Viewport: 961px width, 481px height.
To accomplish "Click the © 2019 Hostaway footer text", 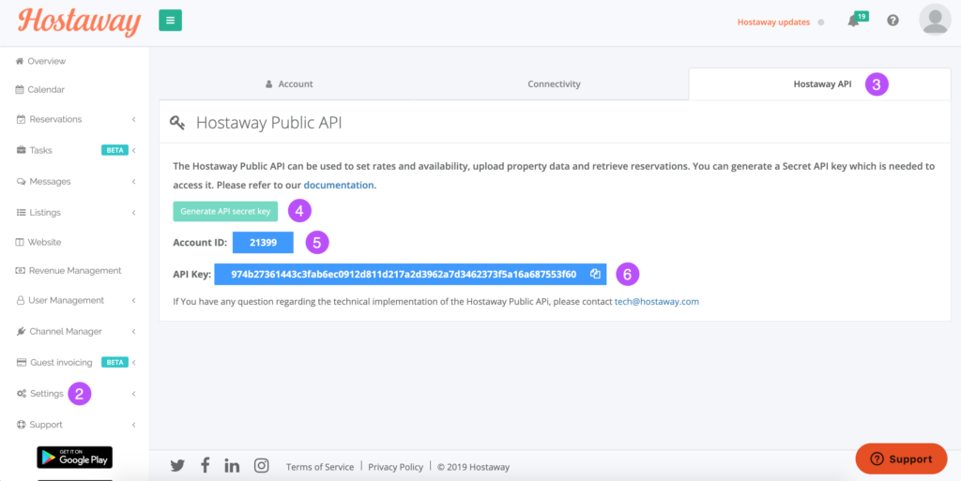I will 474,467.
